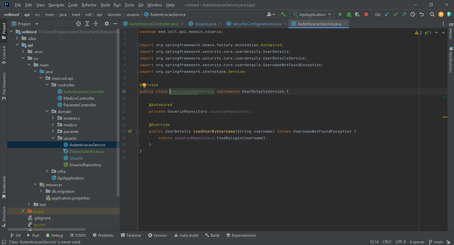Open ApiApplication run configuration dropdown
The width and height of the screenshot is (454, 245).
(x=312, y=14)
